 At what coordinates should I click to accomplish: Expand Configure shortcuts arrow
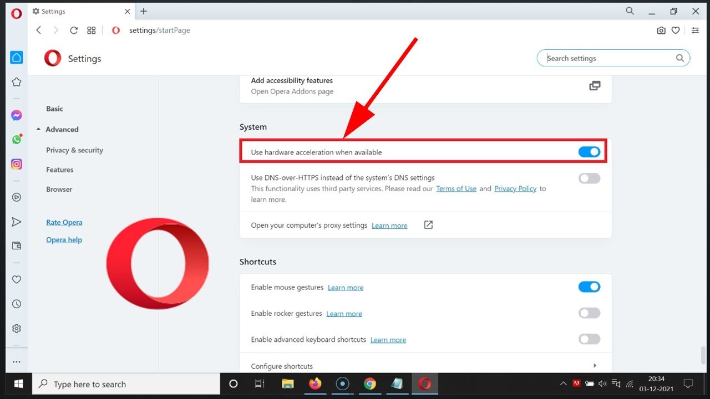(595, 366)
